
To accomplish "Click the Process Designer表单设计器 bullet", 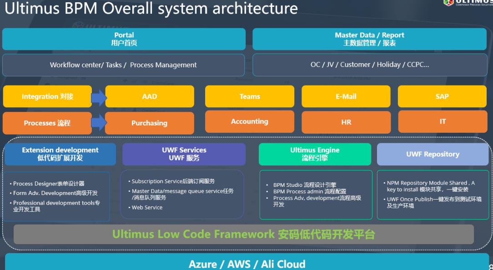I will tap(47, 184).
